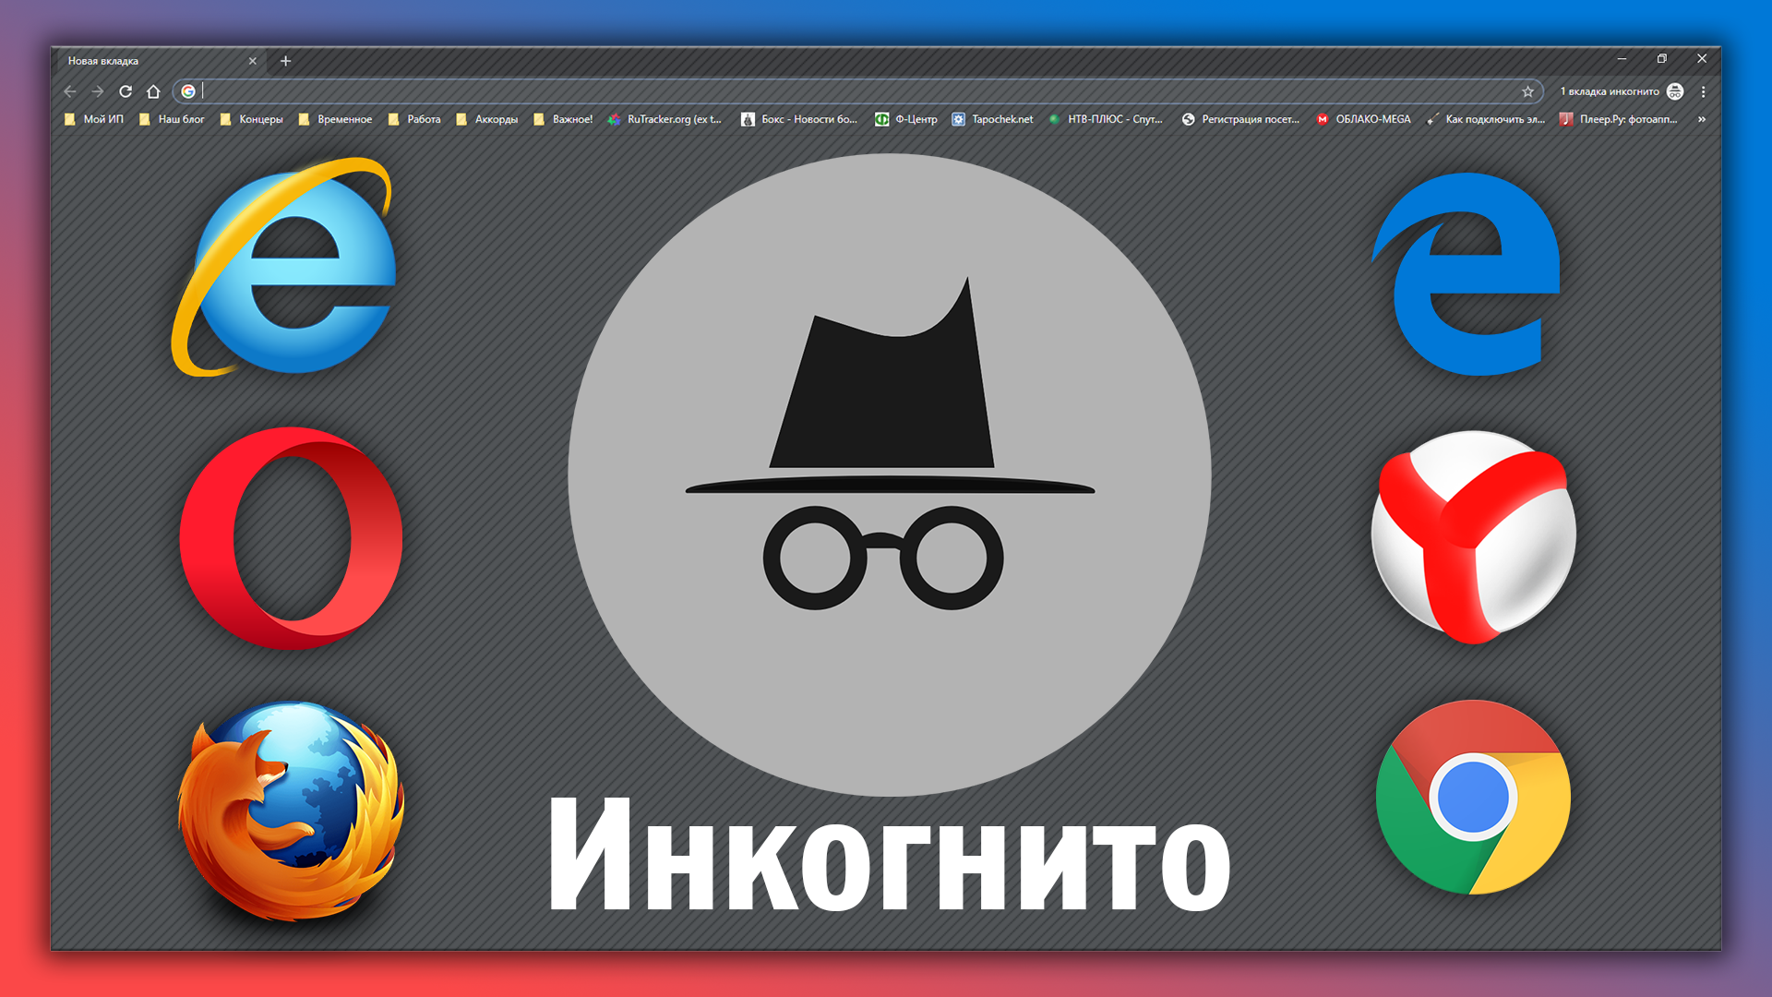This screenshot has height=997, width=1772.
Task: Close the Новая вкладка tab
Action: [252, 61]
